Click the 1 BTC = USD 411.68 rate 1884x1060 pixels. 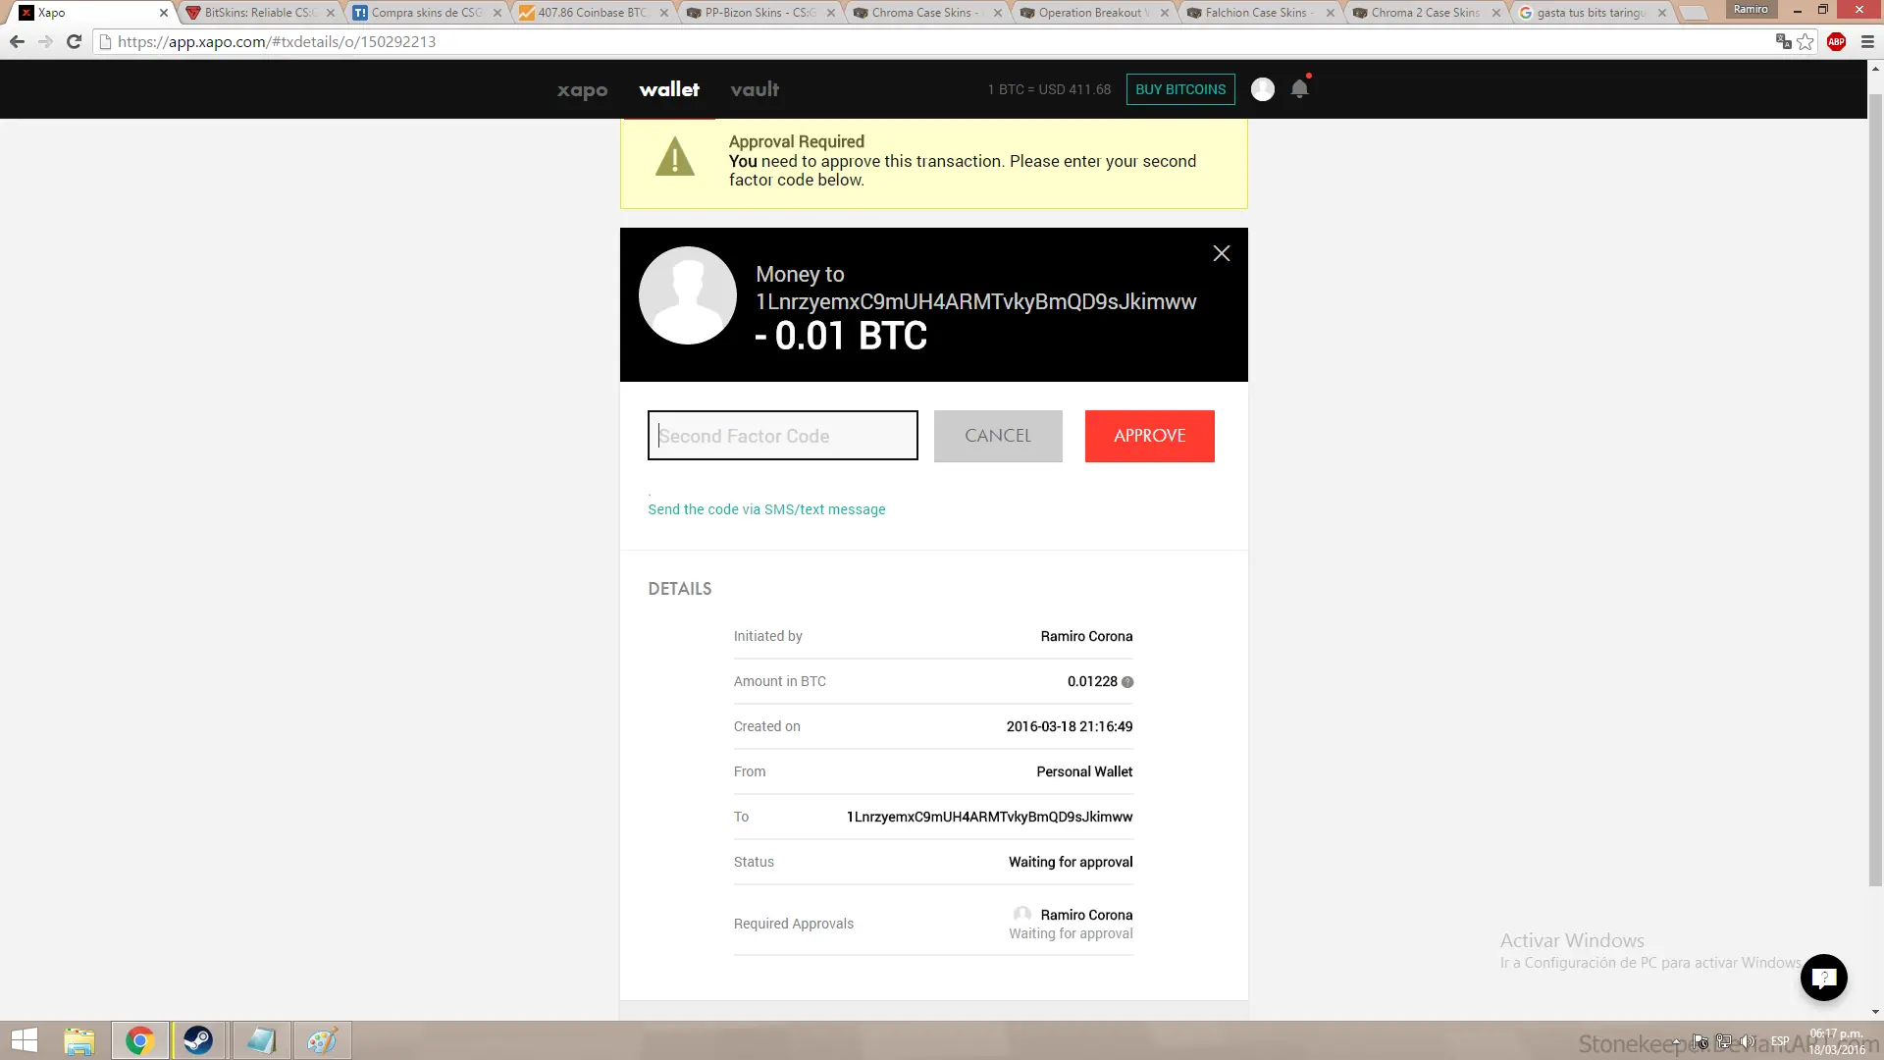pos(1049,89)
